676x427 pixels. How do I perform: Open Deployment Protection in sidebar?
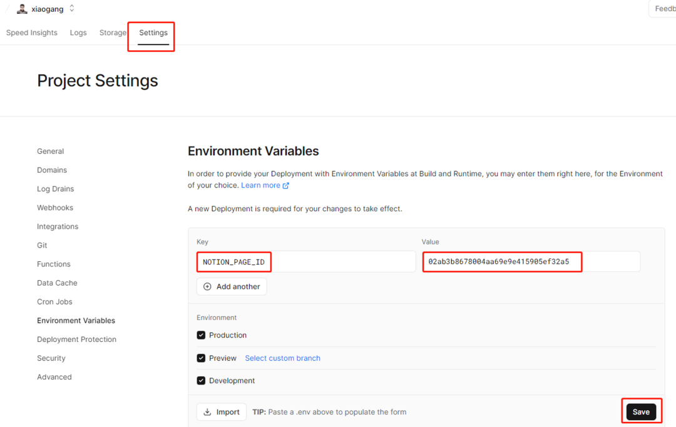(x=76, y=339)
